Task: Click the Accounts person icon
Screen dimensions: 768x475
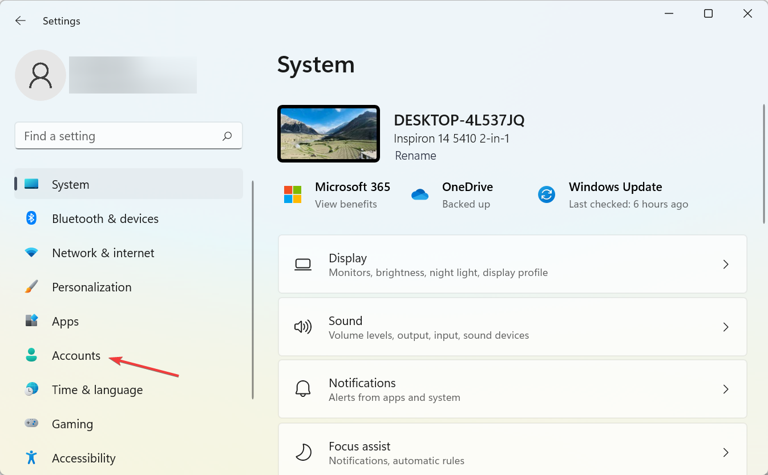Action: [31, 355]
